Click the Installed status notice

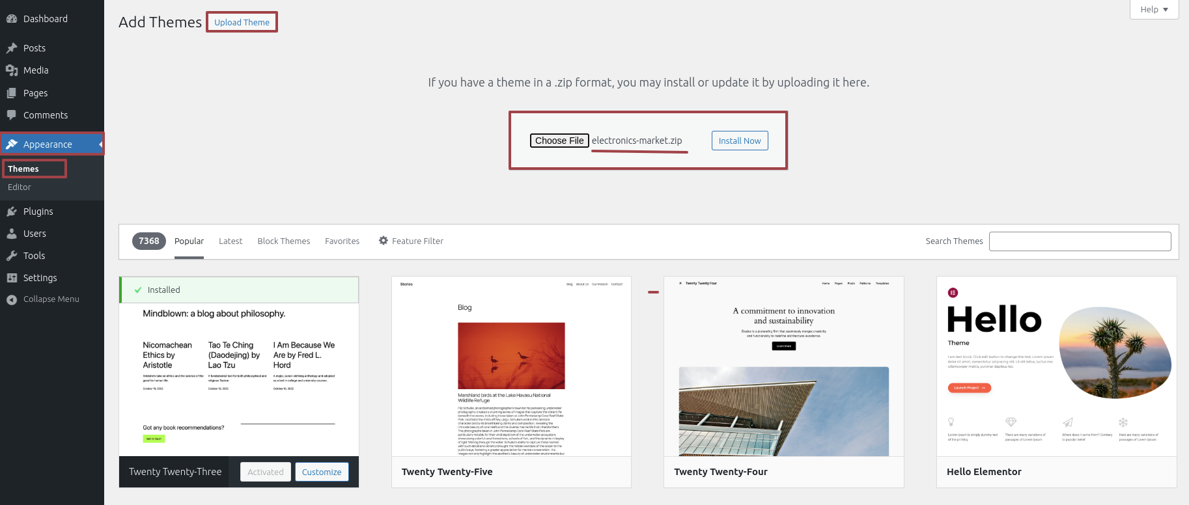point(239,290)
